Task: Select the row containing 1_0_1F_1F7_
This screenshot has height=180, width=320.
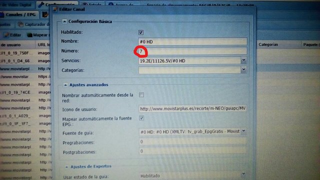Action: [25, 123]
